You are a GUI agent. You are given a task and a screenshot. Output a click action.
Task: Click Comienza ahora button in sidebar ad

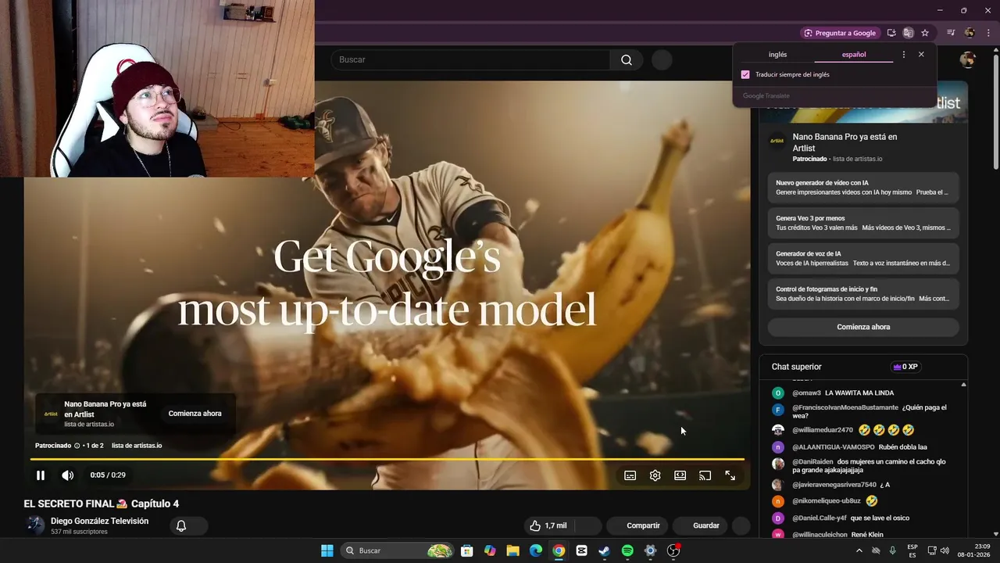pyautogui.click(x=863, y=327)
